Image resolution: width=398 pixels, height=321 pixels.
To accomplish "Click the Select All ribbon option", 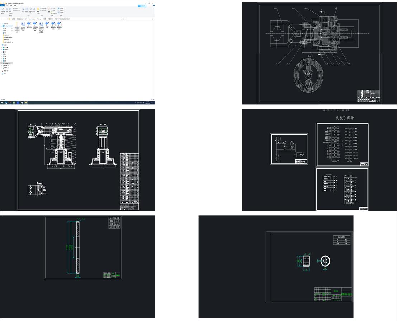I will tap(61, 8).
